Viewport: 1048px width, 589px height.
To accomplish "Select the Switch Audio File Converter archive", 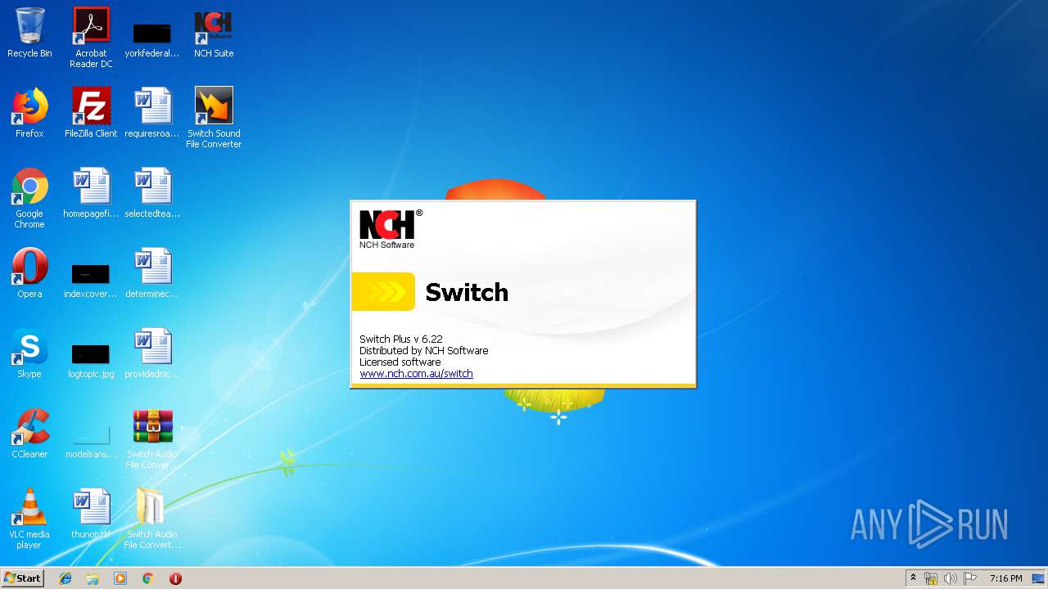I will click(x=152, y=438).
